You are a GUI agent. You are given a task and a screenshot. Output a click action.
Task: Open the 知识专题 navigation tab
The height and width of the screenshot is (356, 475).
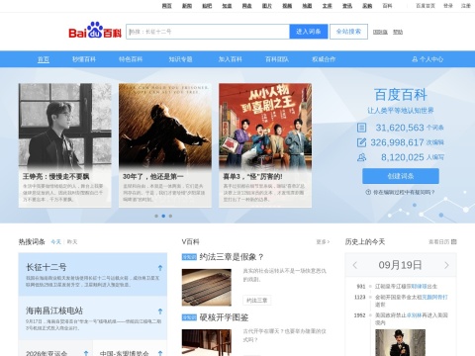pos(180,59)
